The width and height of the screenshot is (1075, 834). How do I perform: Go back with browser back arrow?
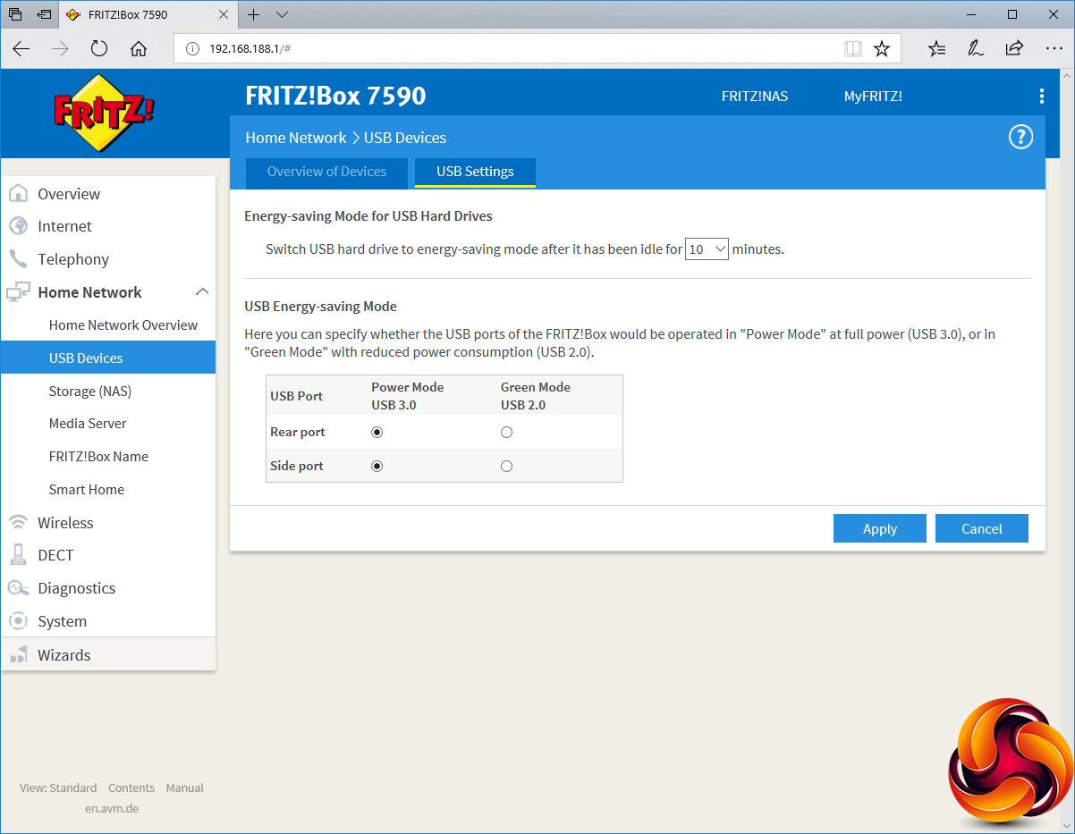click(21, 48)
